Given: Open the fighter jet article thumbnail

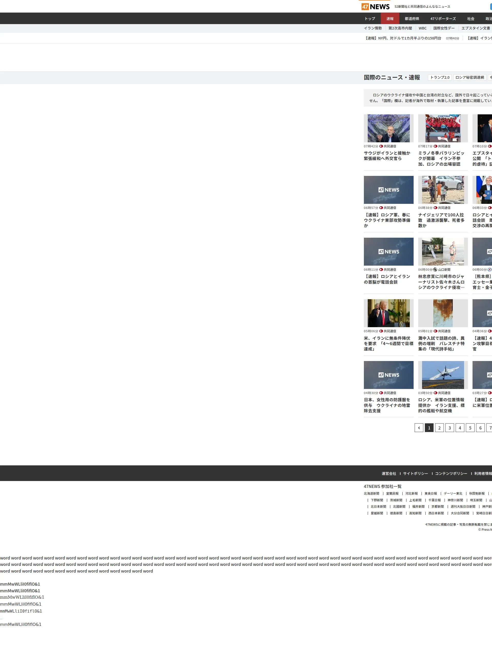Looking at the screenshot, I should [443, 375].
